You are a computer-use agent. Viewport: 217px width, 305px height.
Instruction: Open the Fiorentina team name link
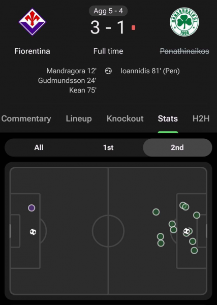32,51
